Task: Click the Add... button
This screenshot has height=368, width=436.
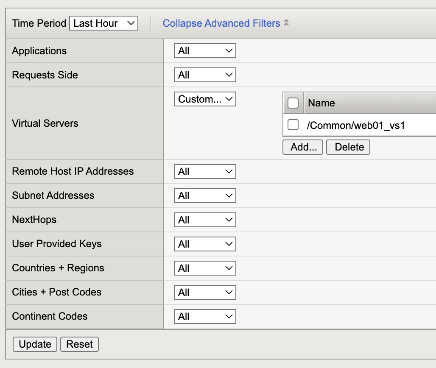Action: 303,147
